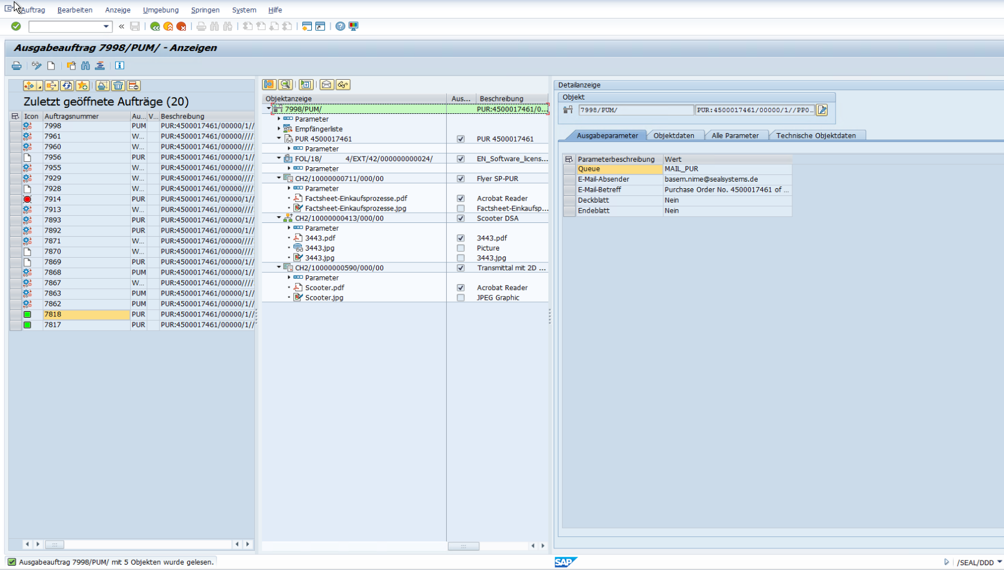The image size is (1004, 570).
Task: Switch to the Objektdaten tab
Action: [x=674, y=135]
